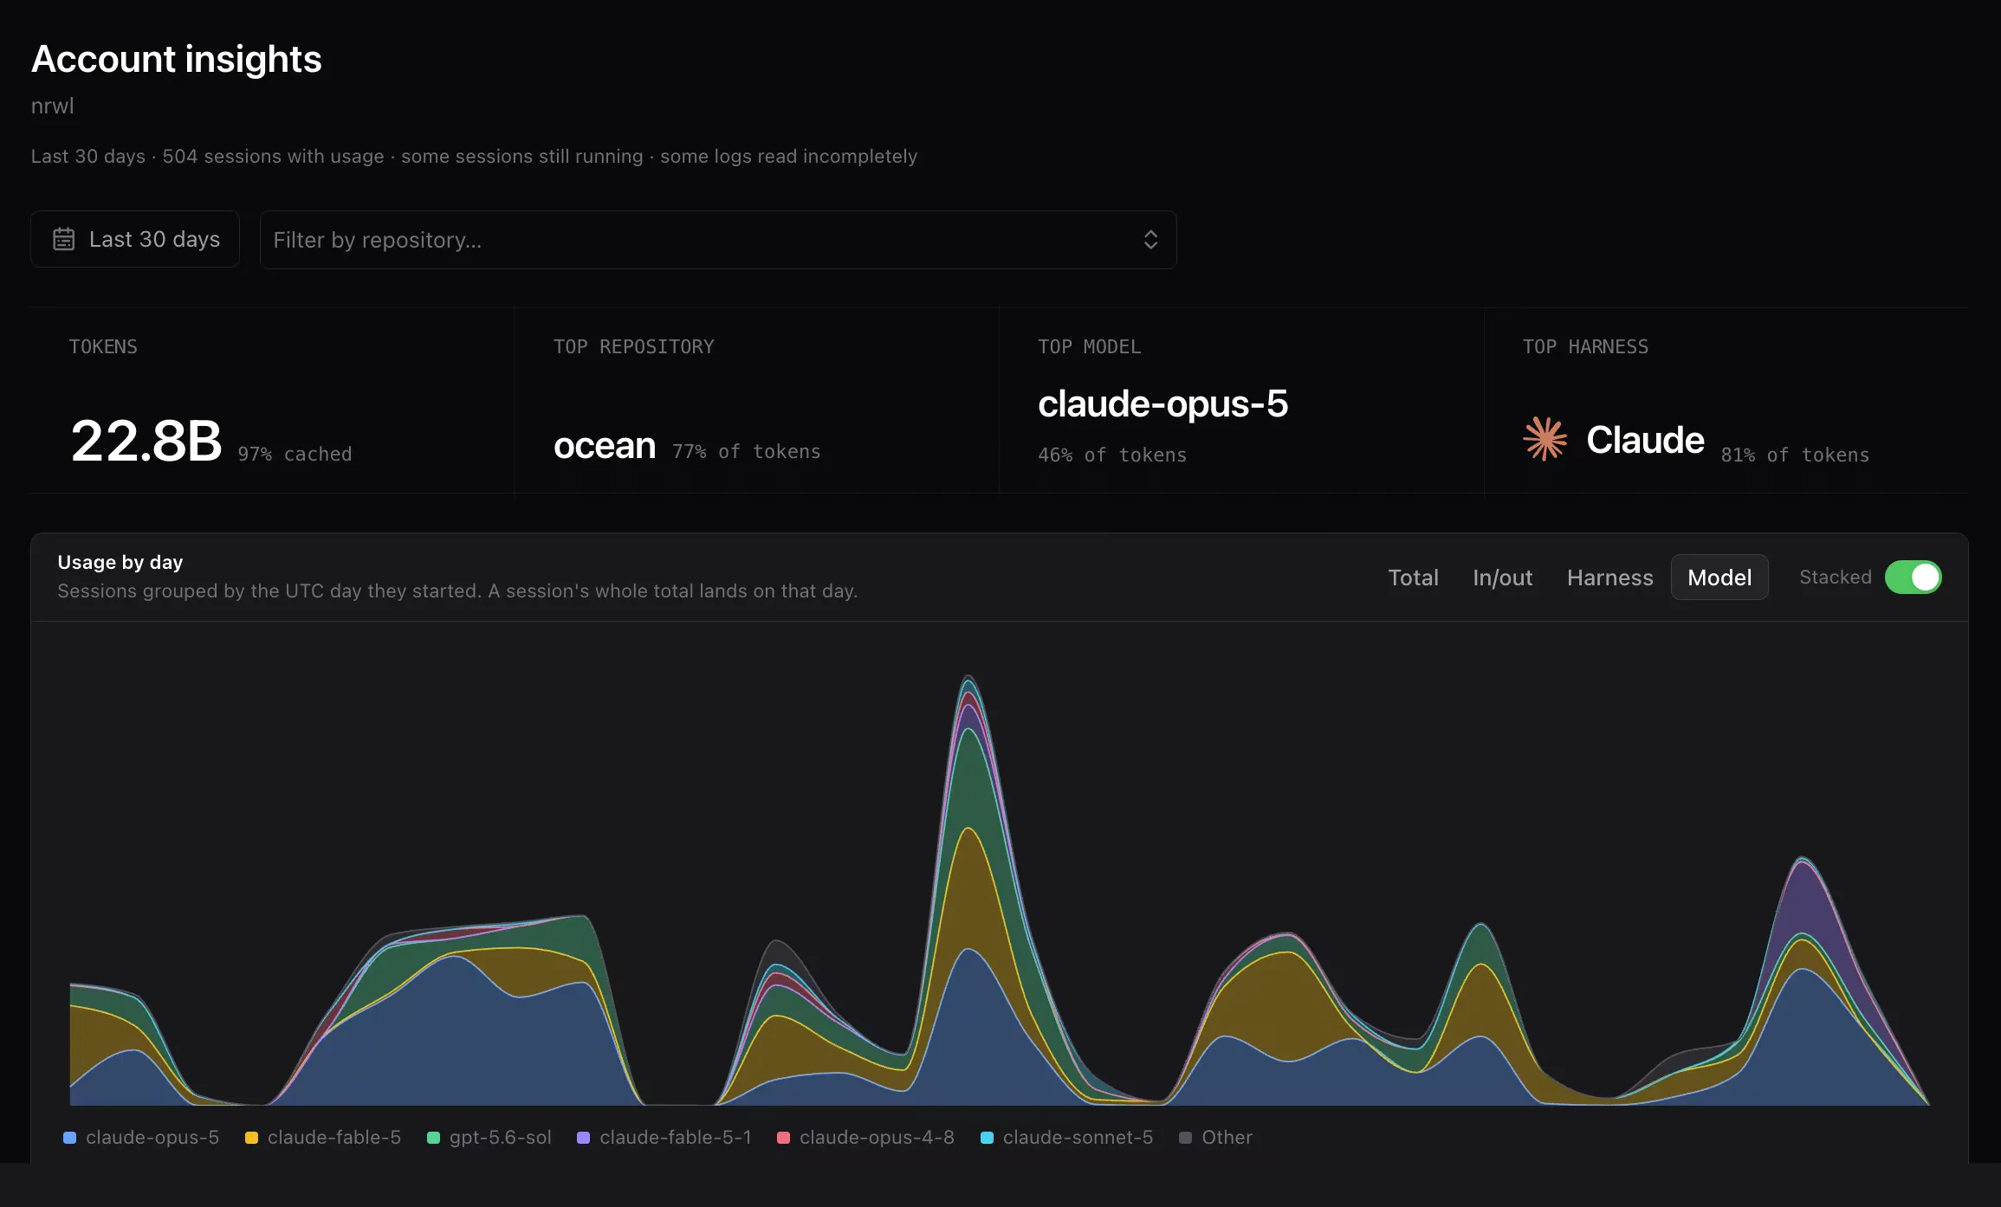
Task: Focus the Filter by repository field
Action: [718, 240]
